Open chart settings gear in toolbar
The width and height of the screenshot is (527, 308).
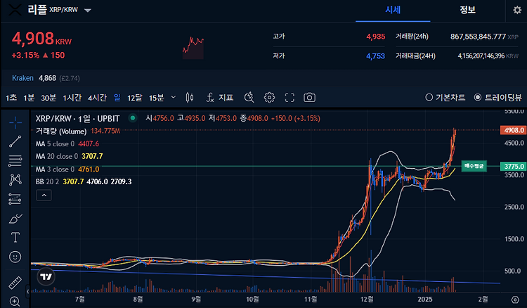(x=269, y=98)
